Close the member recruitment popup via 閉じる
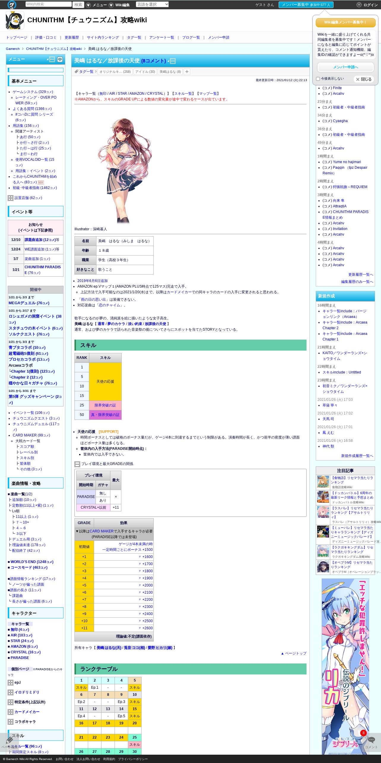381x763 pixels. [364, 79]
